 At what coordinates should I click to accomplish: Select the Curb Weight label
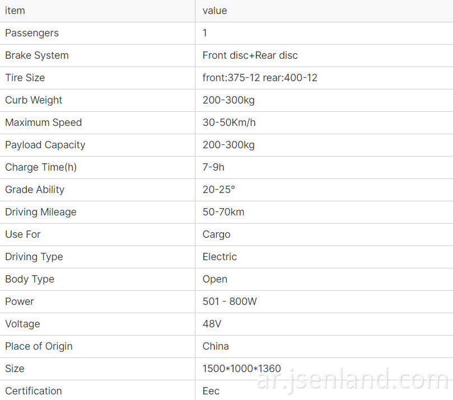[x=34, y=100]
